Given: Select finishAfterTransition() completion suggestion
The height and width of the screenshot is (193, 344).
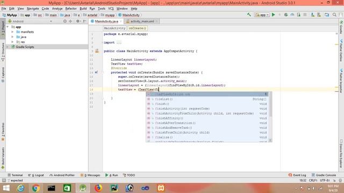Looking at the screenshot, I should (207, 123).
